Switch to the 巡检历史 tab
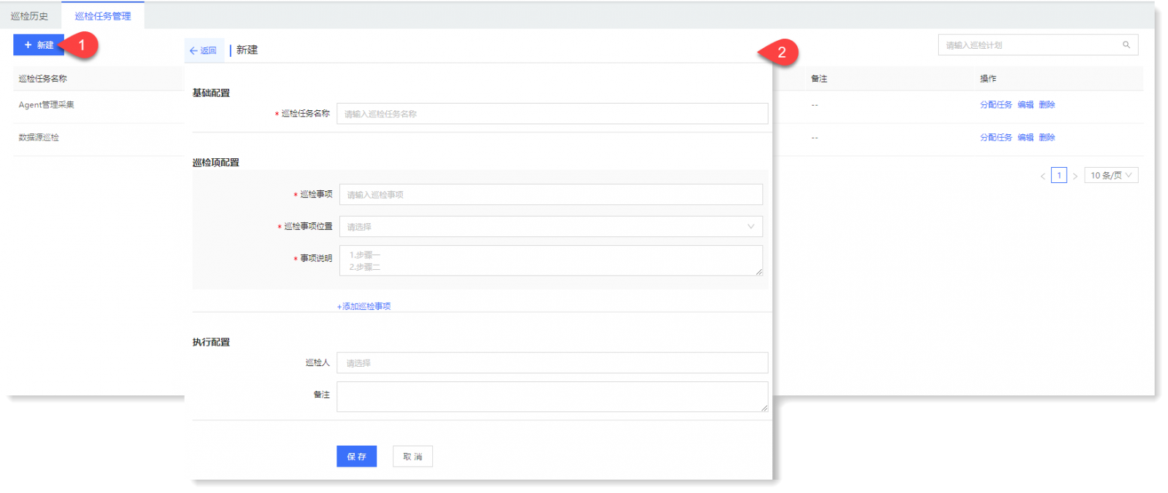Screen dimensions: 1168x493 point(29,16)
